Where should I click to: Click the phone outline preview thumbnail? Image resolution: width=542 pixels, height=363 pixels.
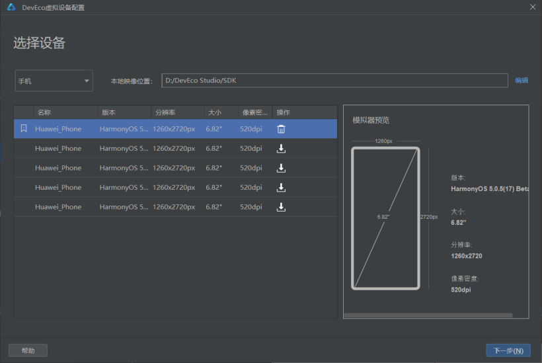coord(385,218)
